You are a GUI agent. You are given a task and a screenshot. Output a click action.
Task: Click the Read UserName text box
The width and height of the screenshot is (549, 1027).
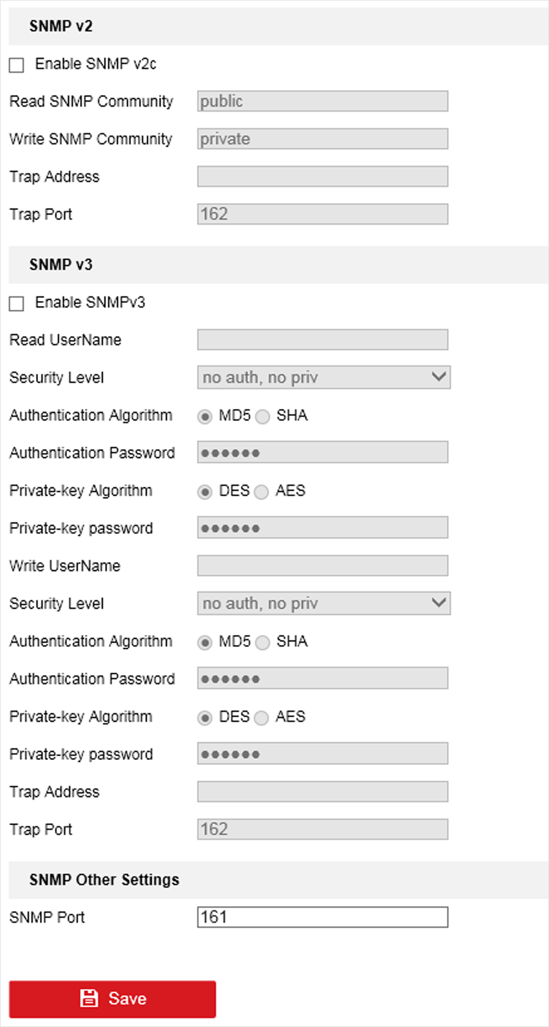click(x=322, y=340)
